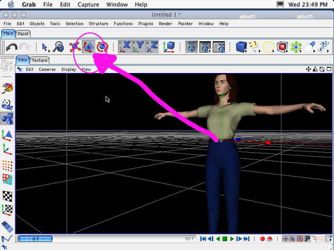The width and height of the screenshot is (334, 250).
Task: Click the paint palette icon in sidebar
Action: [7, 88]
